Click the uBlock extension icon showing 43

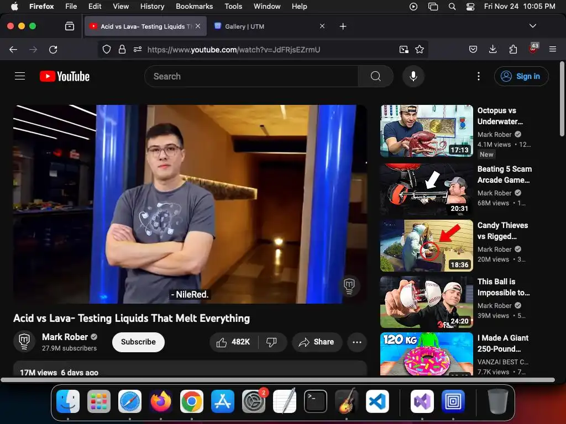click(x=533, y=49)
